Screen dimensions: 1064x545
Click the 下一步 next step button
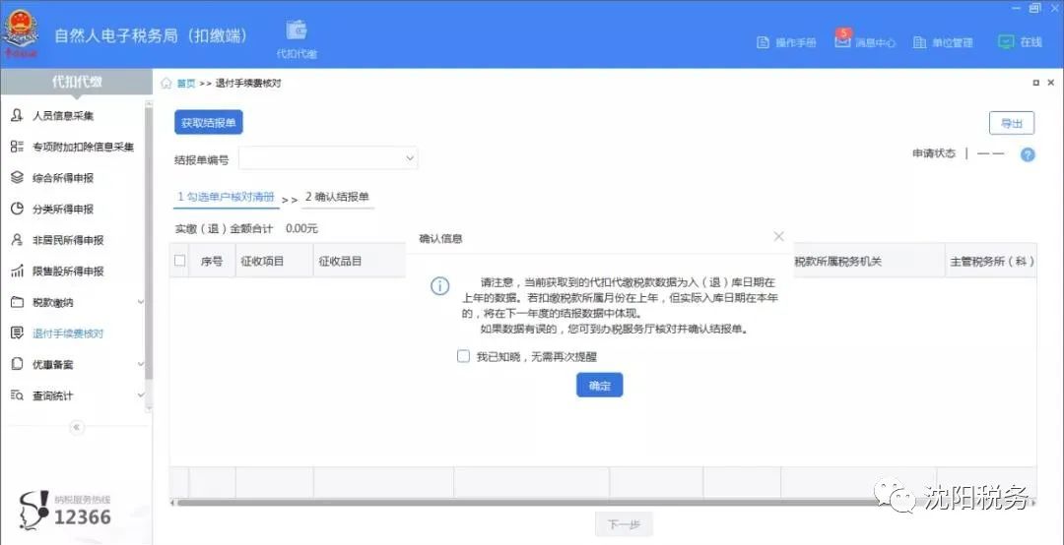coord(625,524)
